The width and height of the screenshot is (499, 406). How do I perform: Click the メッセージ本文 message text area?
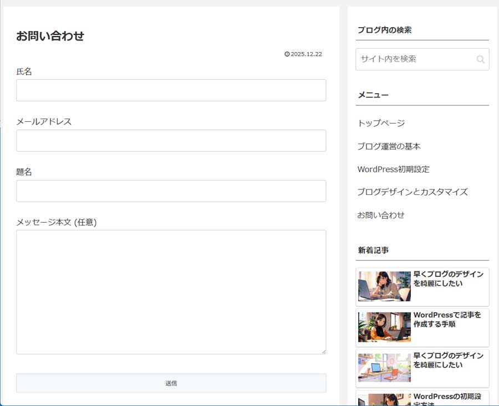(171, 291)
